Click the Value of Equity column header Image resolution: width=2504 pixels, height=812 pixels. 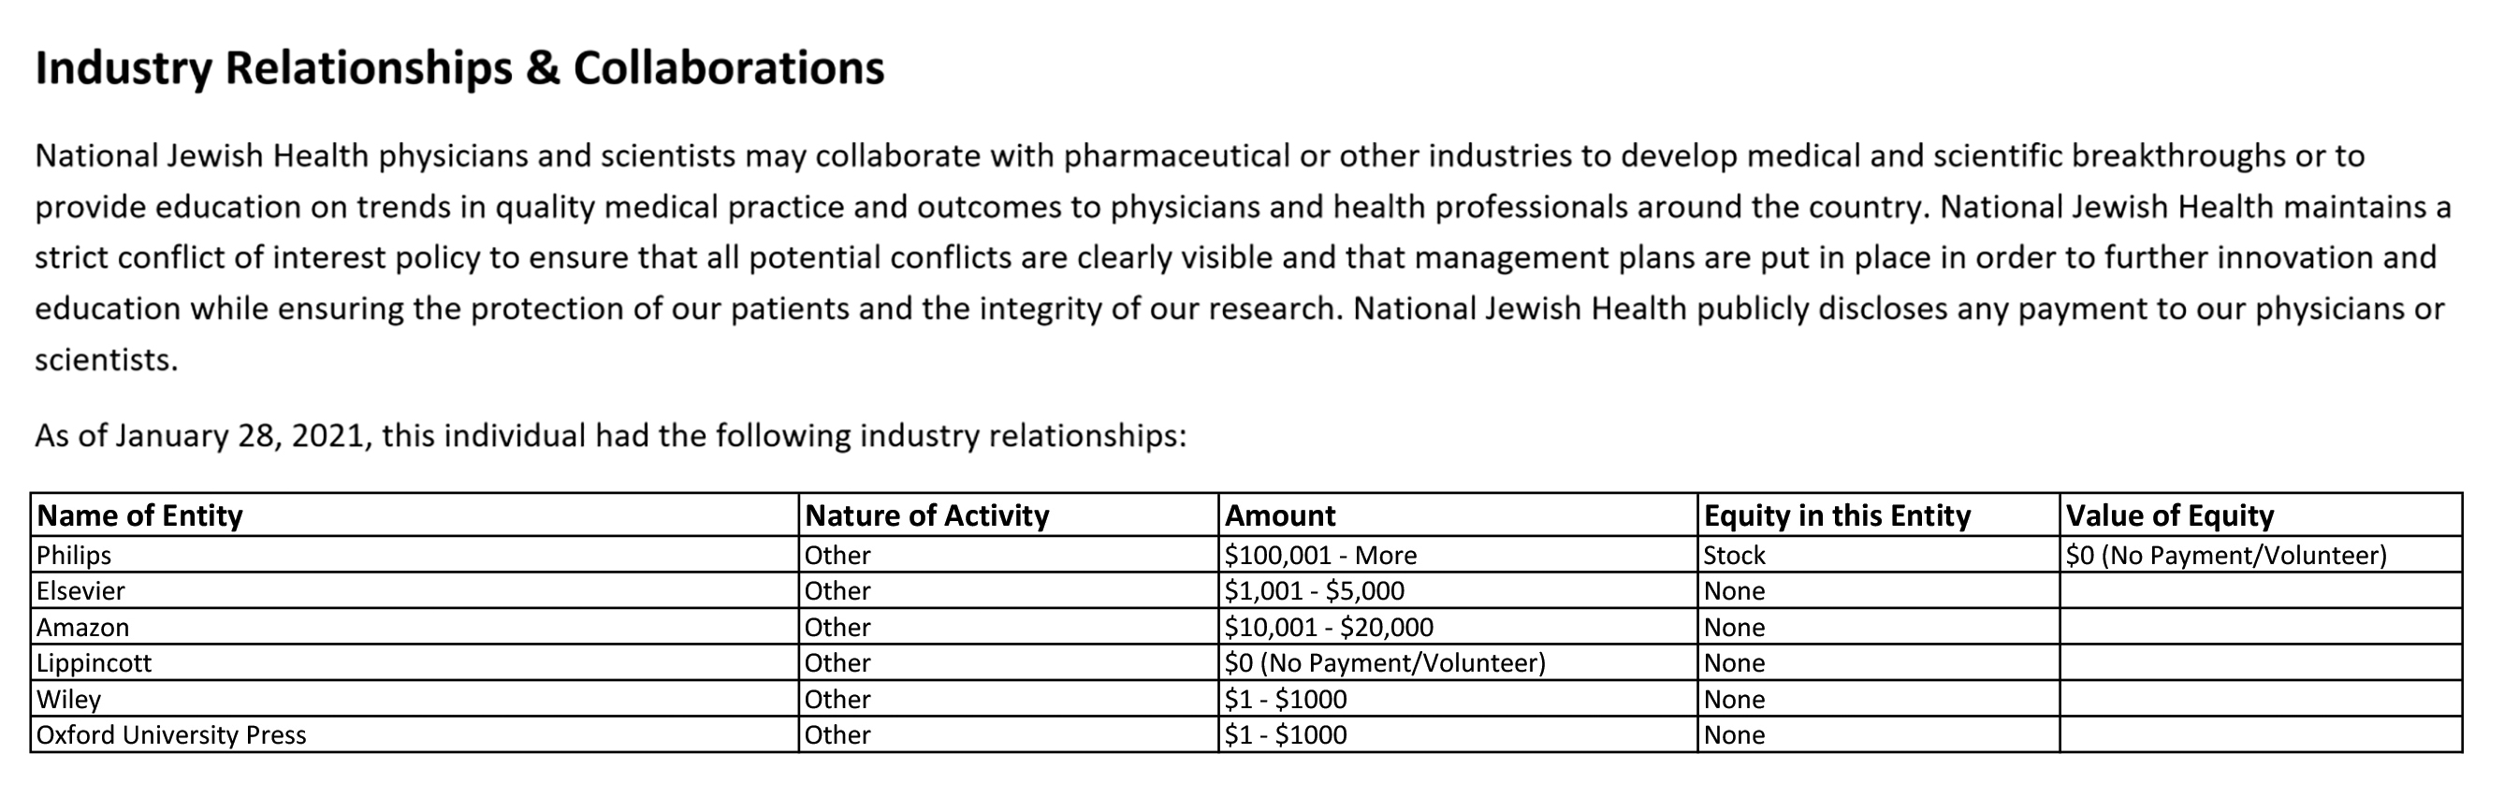pos(2169,515)
